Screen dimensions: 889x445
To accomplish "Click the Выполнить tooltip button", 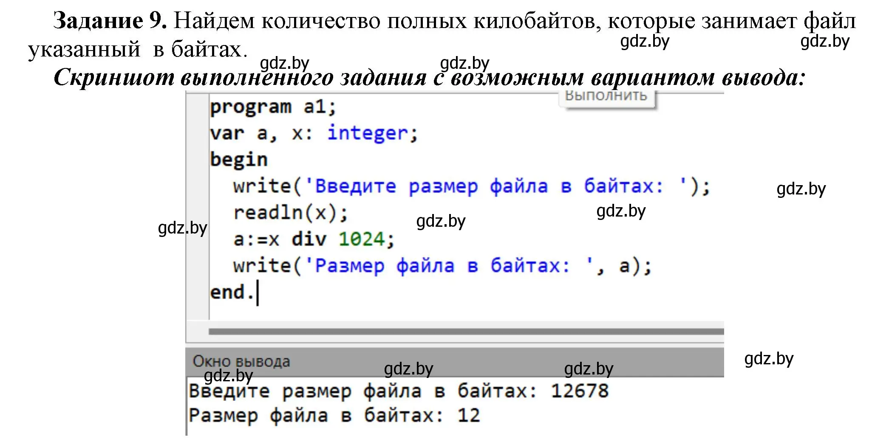I will click(x=606, y=99).
